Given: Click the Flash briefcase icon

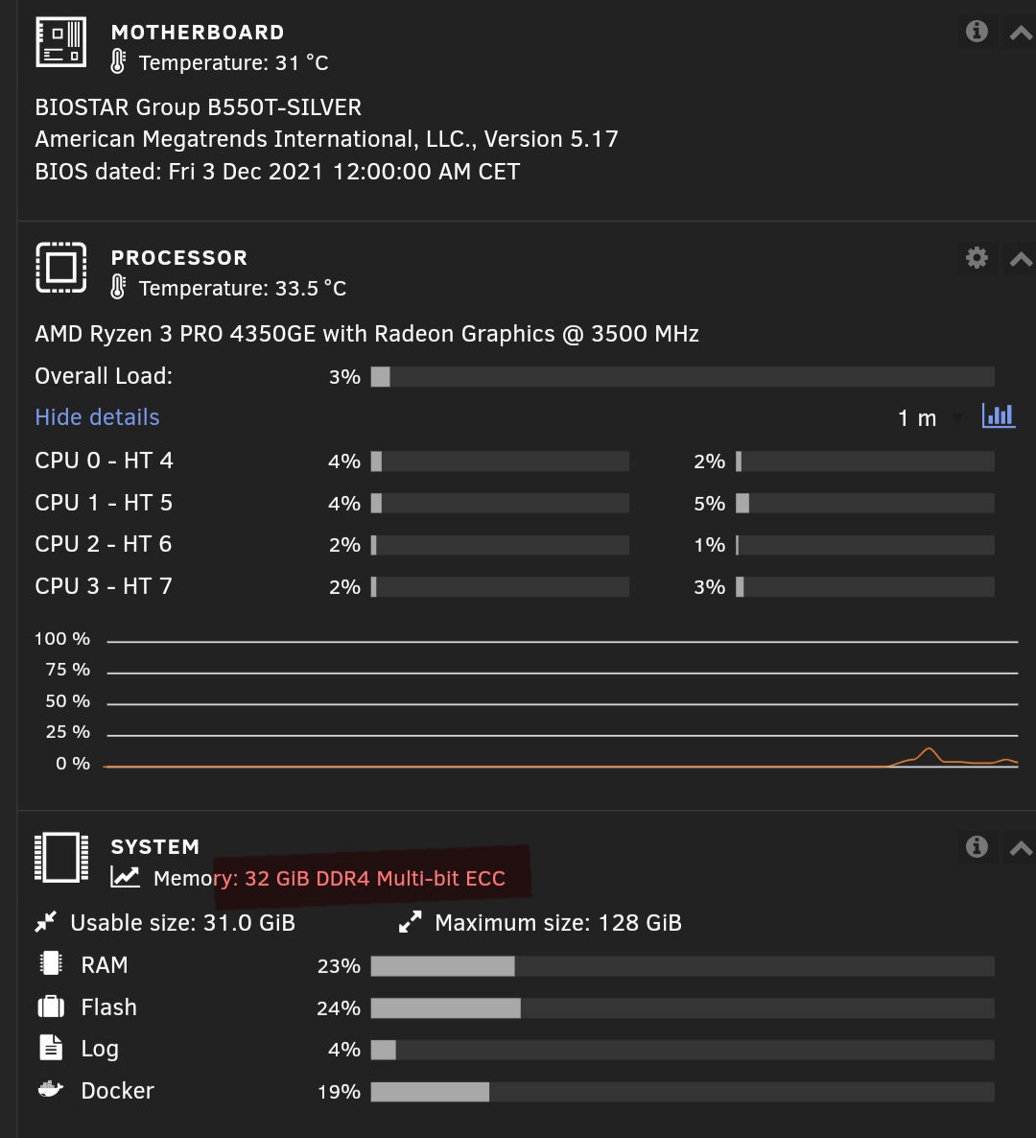Looking at the screenshot, I should pyautogui.click(x=51, y=1007).
